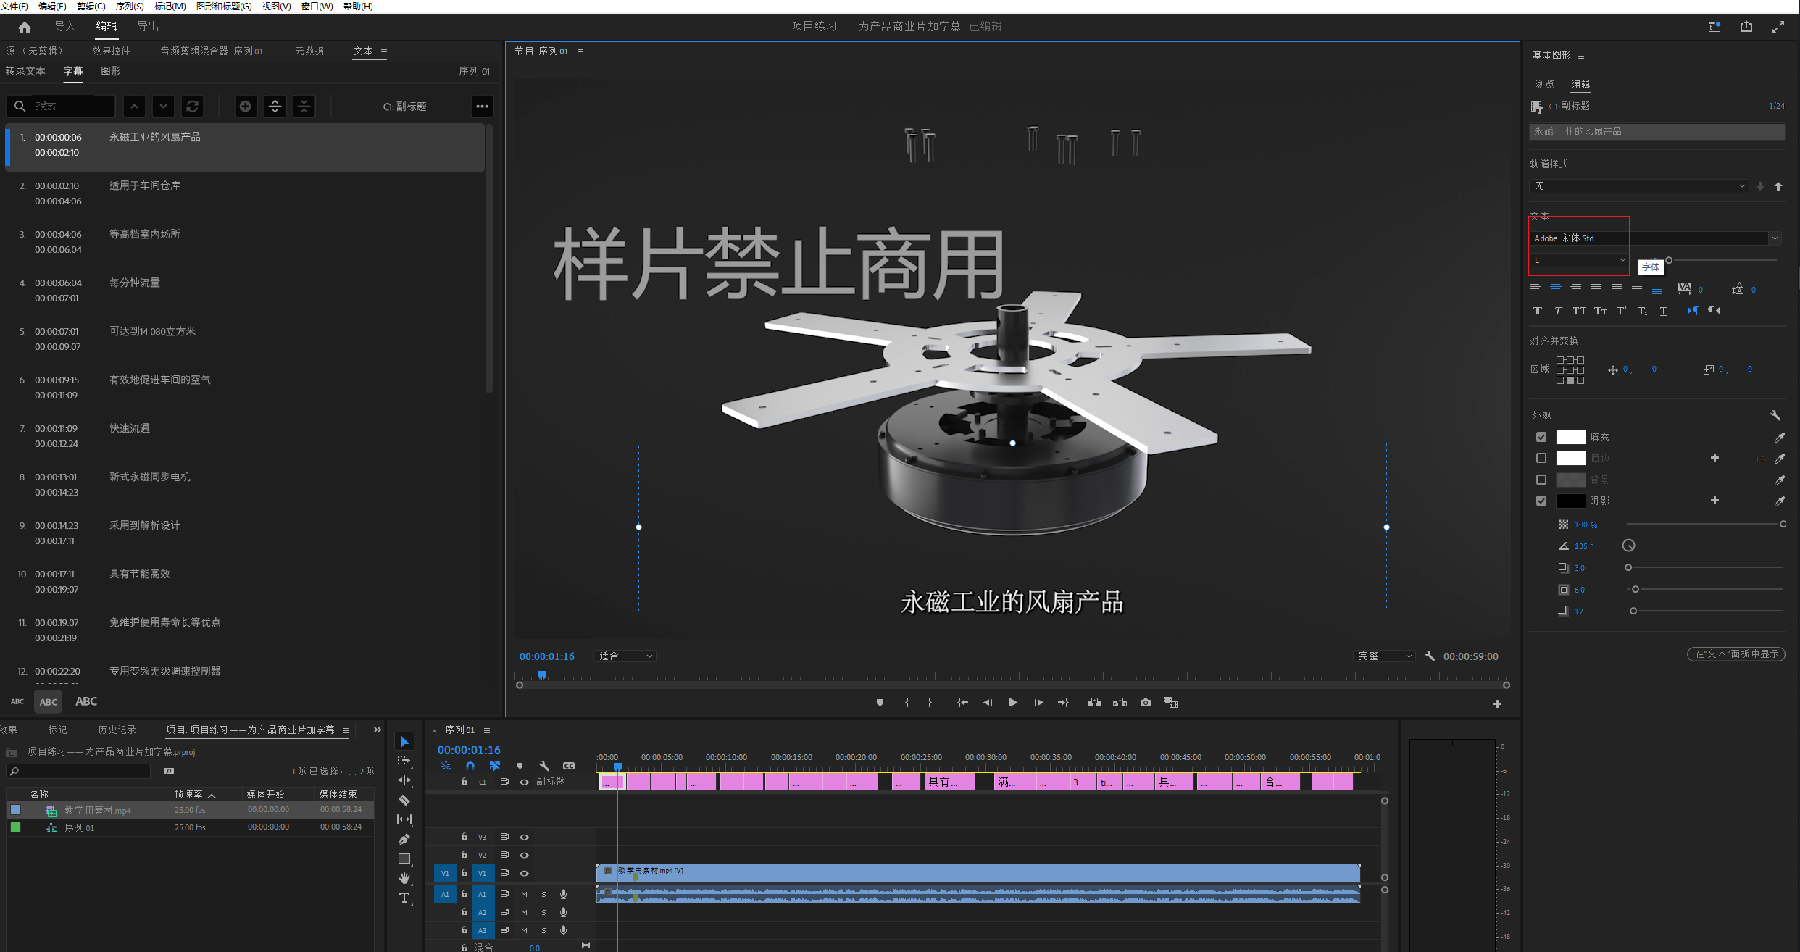Select the Type tool

[x=404, y=898]
